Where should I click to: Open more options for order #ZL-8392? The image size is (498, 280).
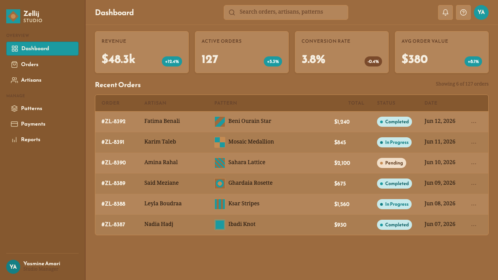coord(473,122)
